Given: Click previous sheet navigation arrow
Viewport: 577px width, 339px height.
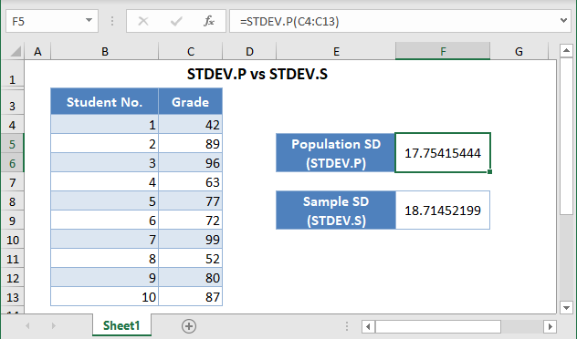Looking at the screenshot, I should pos(27,325).
